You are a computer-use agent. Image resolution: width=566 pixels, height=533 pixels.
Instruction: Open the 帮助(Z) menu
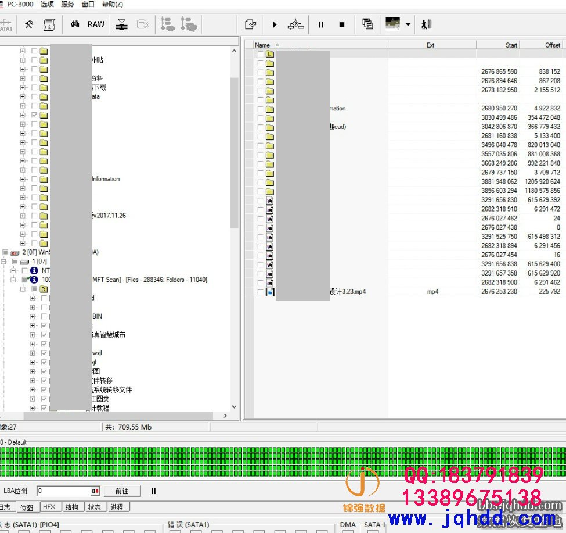(x=112, y=4)
